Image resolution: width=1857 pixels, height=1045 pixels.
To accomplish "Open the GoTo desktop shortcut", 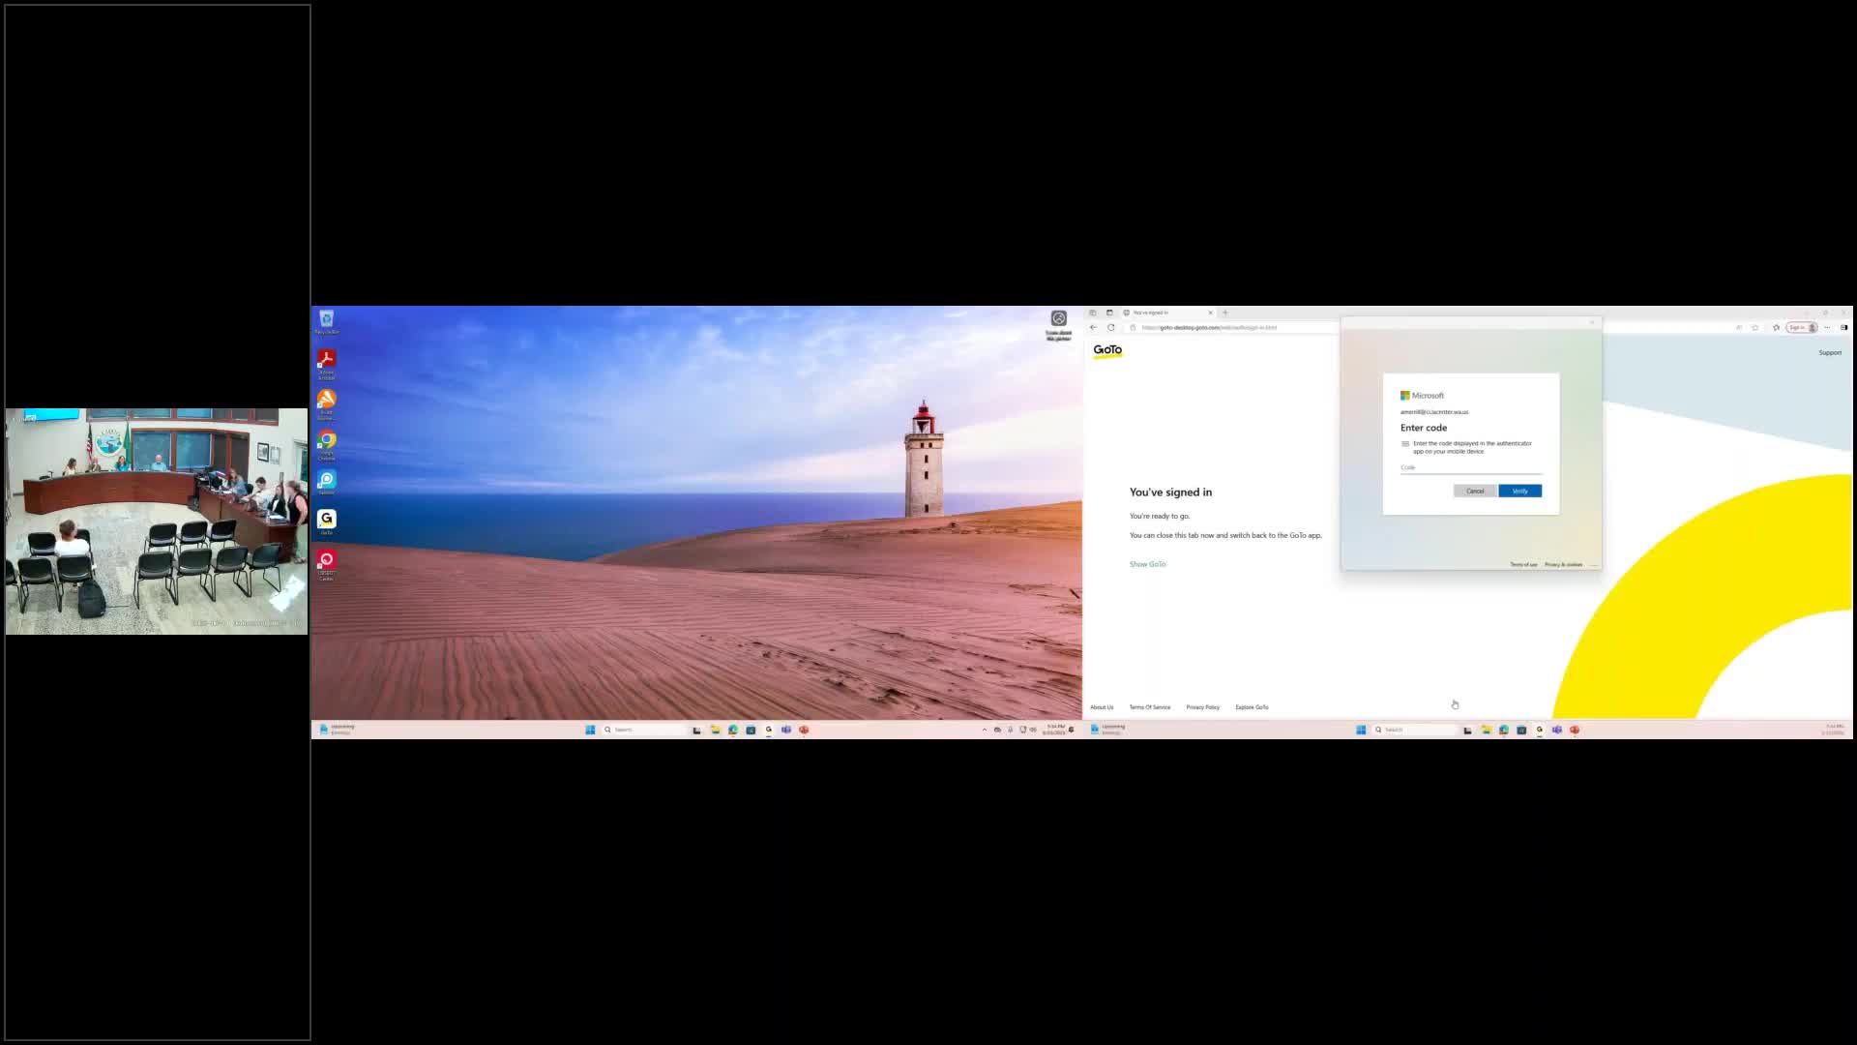I will [327, 521].
